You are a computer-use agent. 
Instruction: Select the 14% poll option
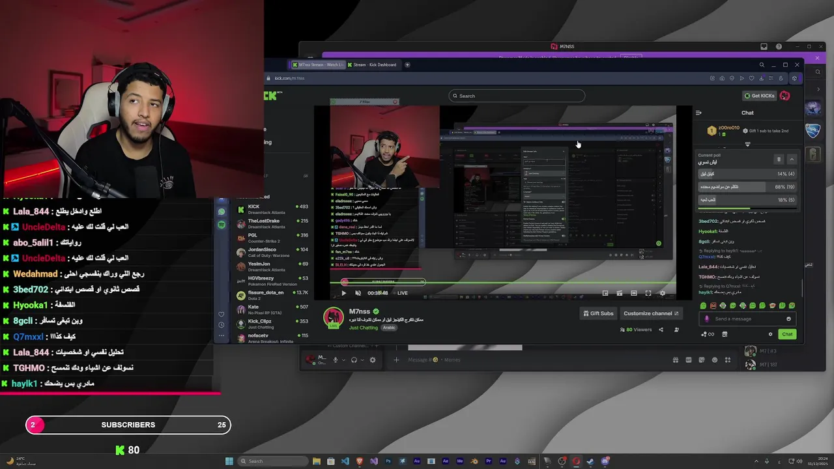[747, 174]
